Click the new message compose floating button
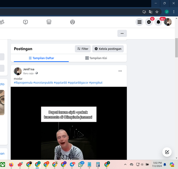Screen dimensions: 178x169 167,152
